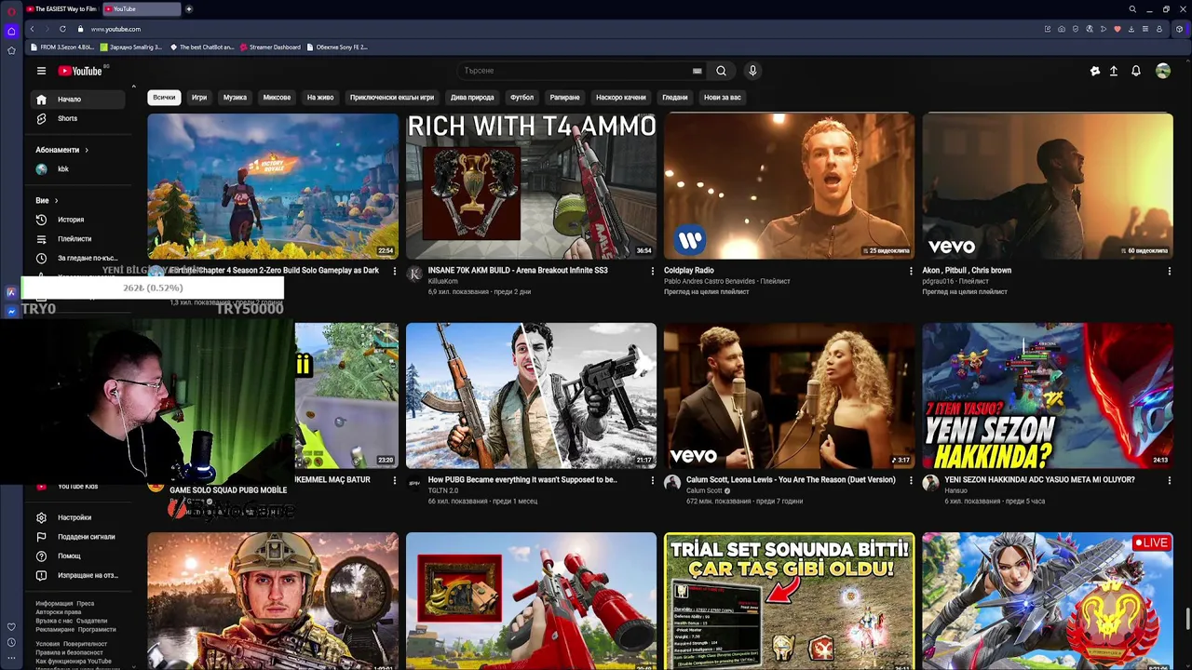1192x670 pixels.
Task: Select the На живо filter chip
Action: tap(320, 97)
